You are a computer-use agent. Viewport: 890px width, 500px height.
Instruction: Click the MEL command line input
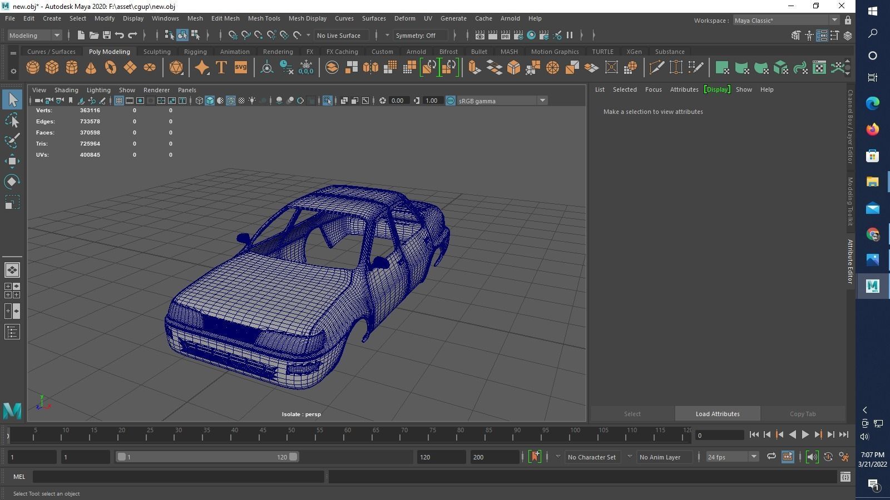tap(179, 477)
